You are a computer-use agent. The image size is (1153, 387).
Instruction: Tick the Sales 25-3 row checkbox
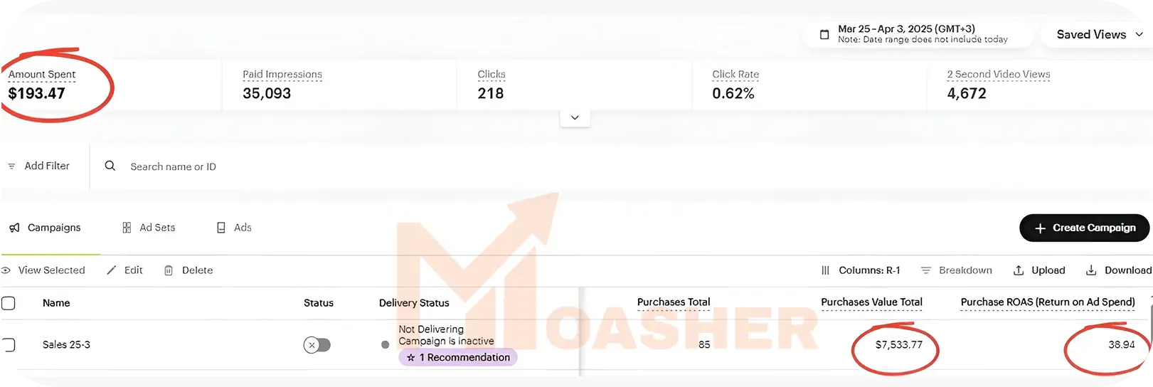[x=9, y=345]
